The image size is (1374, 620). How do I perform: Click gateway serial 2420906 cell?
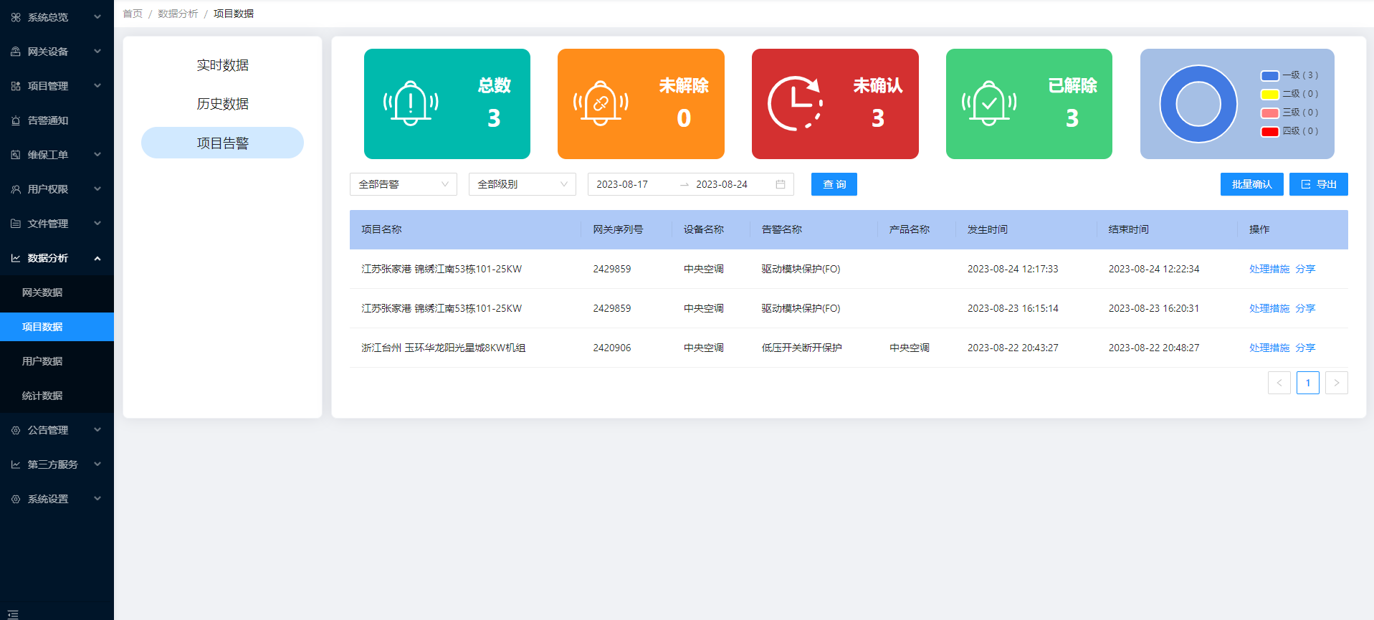click(612, 348)
